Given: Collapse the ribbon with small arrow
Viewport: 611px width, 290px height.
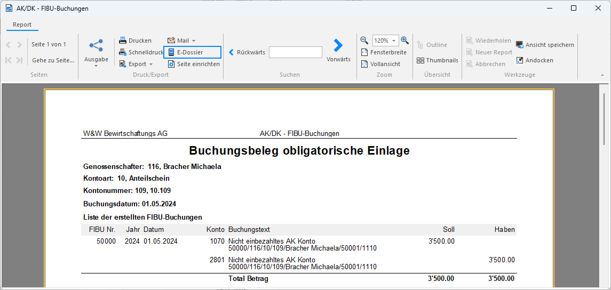Looking at the screenshot, I should (x=603, y=75).
